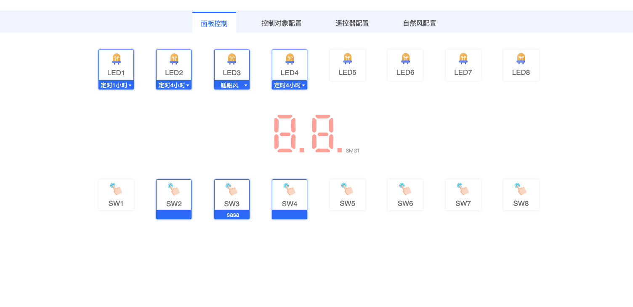Click the SW8 text label
The height and width of the screenshot is (307, 633).
(521, 203)
